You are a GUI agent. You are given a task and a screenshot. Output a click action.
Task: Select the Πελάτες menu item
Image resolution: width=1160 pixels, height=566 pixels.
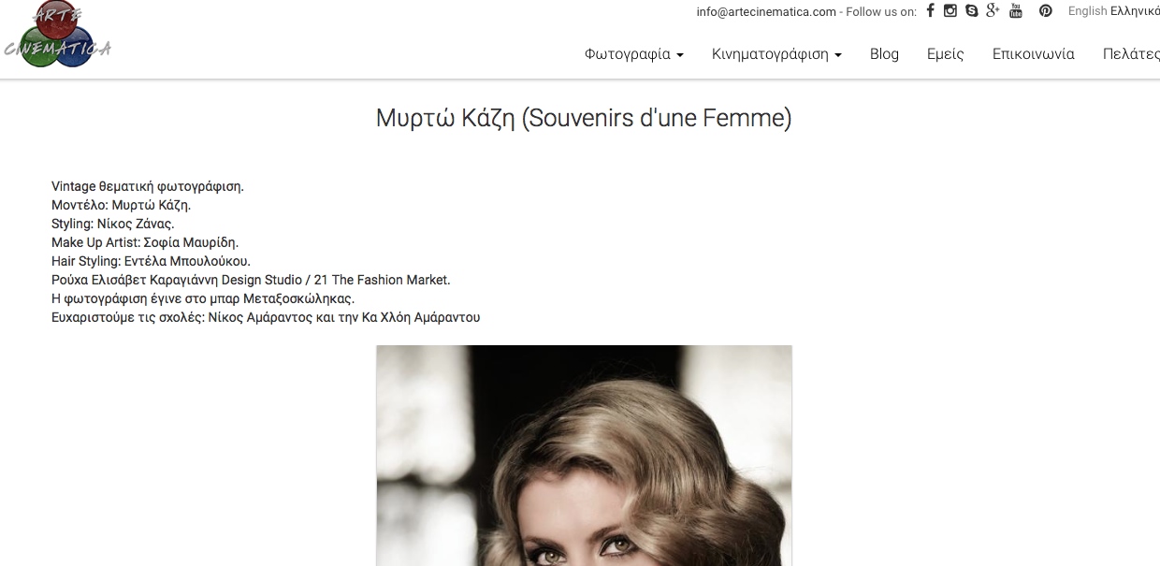(1131, 54)
